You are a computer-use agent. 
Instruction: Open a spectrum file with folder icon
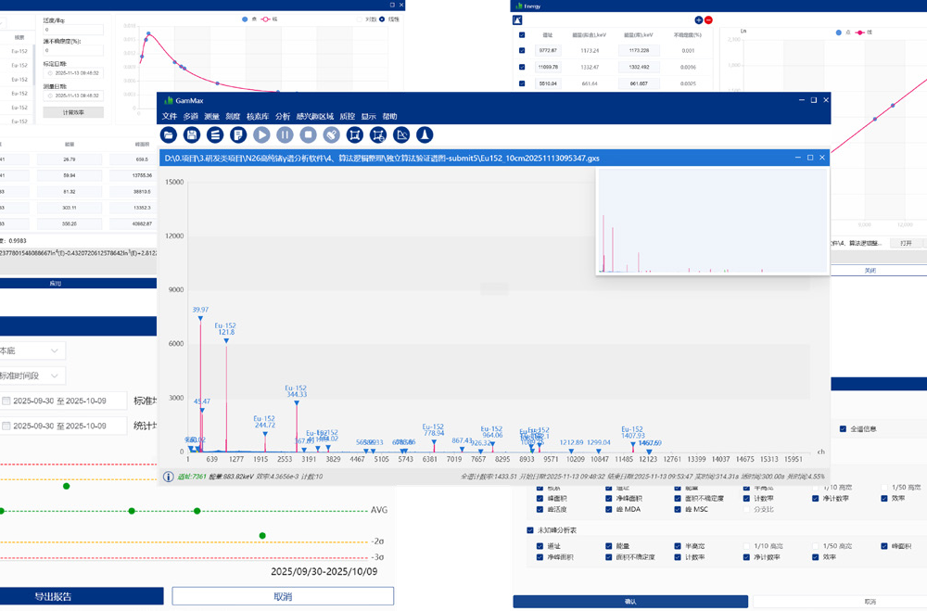point(169,134)
